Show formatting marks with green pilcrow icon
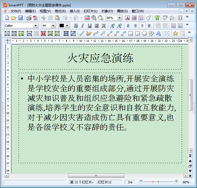This screenshot has height=188, width=197. tap(157, 18)
